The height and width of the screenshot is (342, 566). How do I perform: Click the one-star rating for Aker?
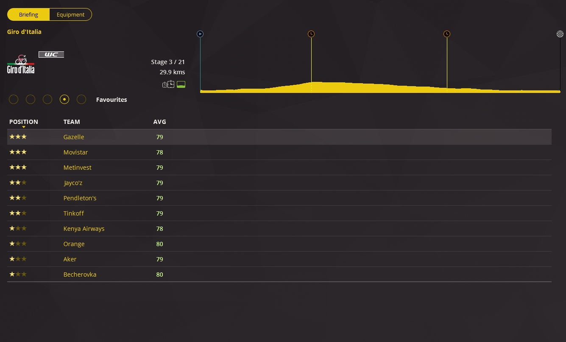click(x=18, y=259)
